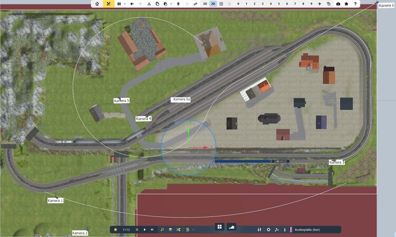Undo the last action
The width and height of the screenshot is (396, 237).
(x=132, y=4)
